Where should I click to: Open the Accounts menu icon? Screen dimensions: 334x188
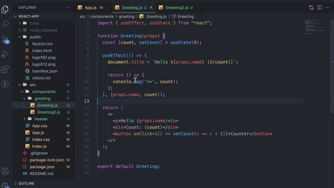5,171
